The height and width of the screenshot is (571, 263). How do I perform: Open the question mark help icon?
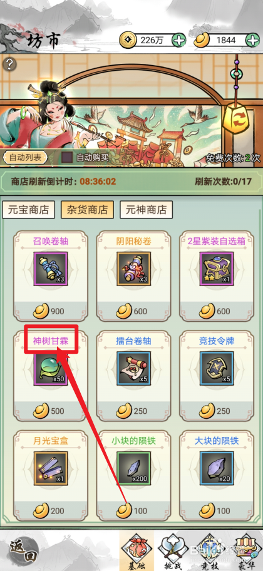[9, 64]
